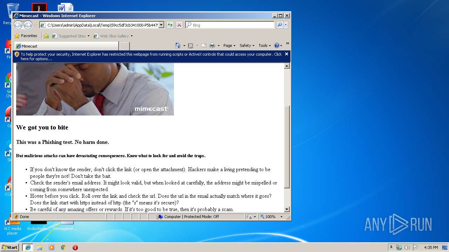Click the volume speaker tray icon

407,247
